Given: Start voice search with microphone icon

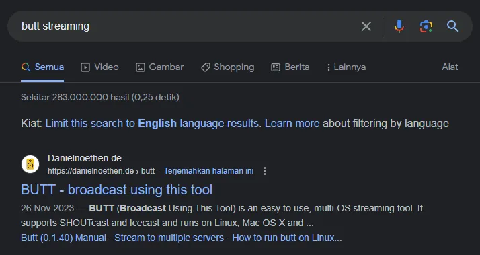Looking at the screenshot, I should (399, 26).
